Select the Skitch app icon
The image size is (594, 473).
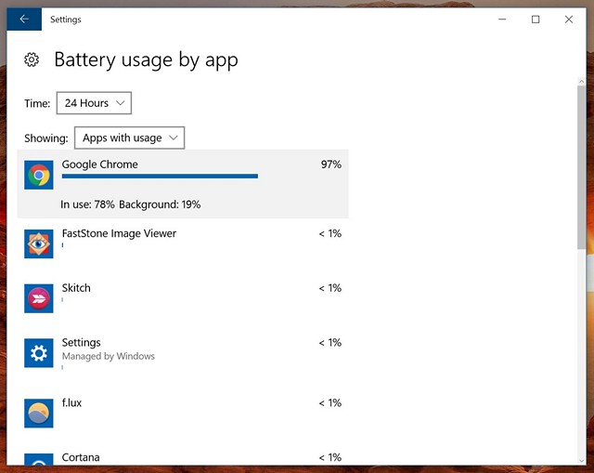[x=39, y=298]
